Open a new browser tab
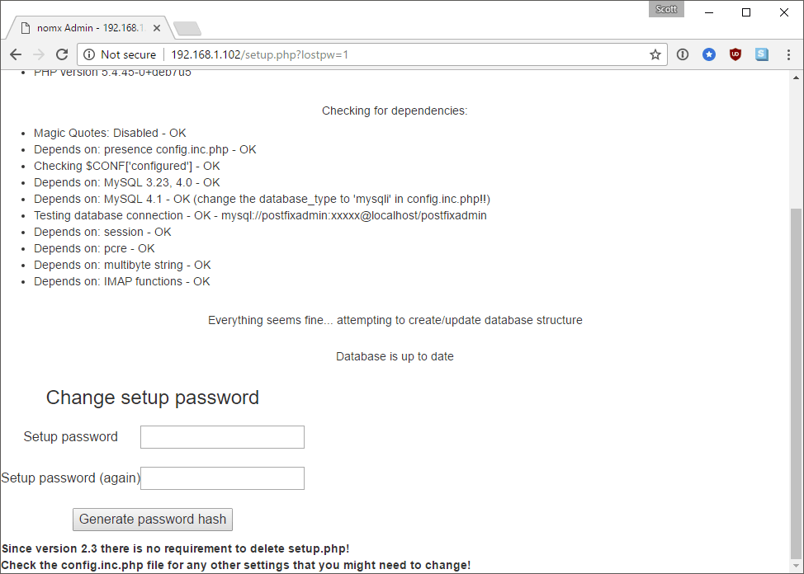The width and height of the screenshot is (804, 574). click(187, 26)
